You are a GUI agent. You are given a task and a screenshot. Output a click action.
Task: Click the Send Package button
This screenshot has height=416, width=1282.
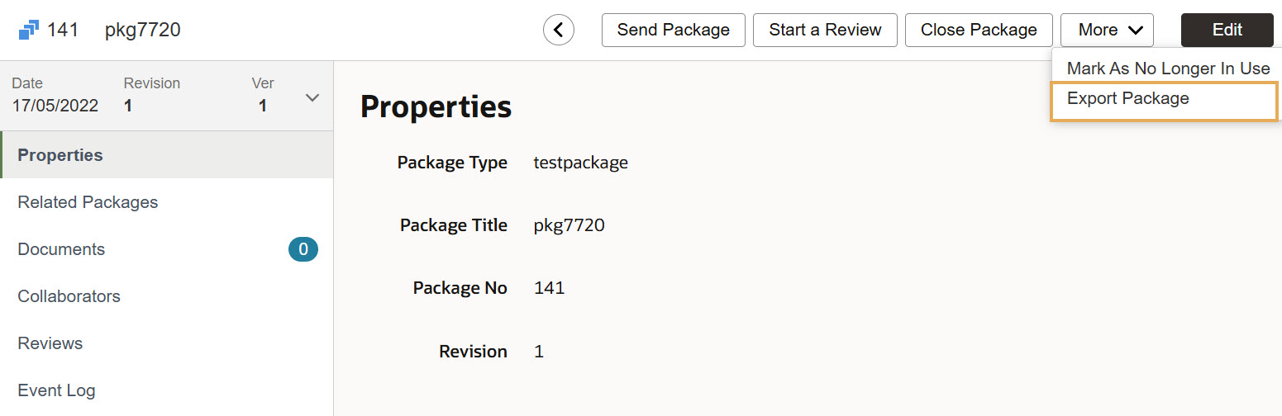[673, 31]
